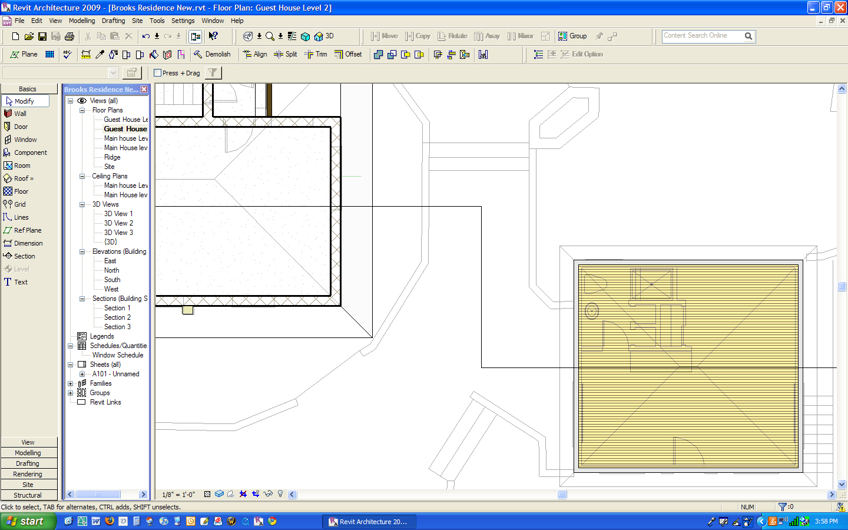
Task: Open the Structural design bar tab
Action: coord(28,495)
